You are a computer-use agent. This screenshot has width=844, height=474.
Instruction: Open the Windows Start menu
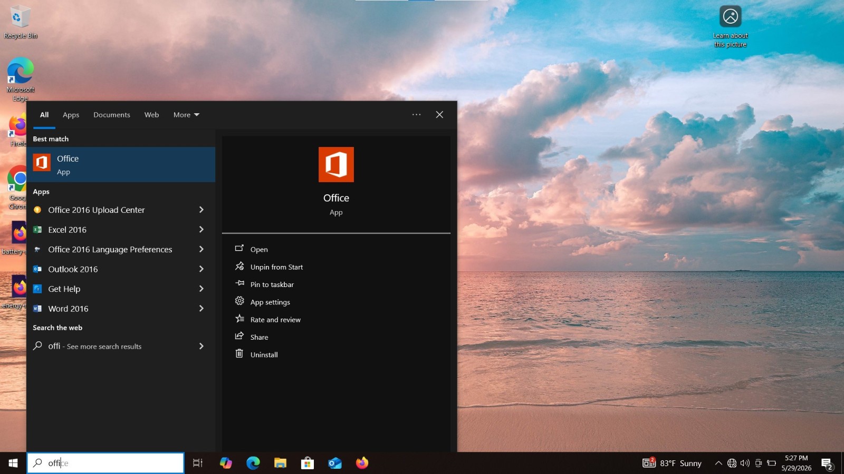(x=13, y=463)
